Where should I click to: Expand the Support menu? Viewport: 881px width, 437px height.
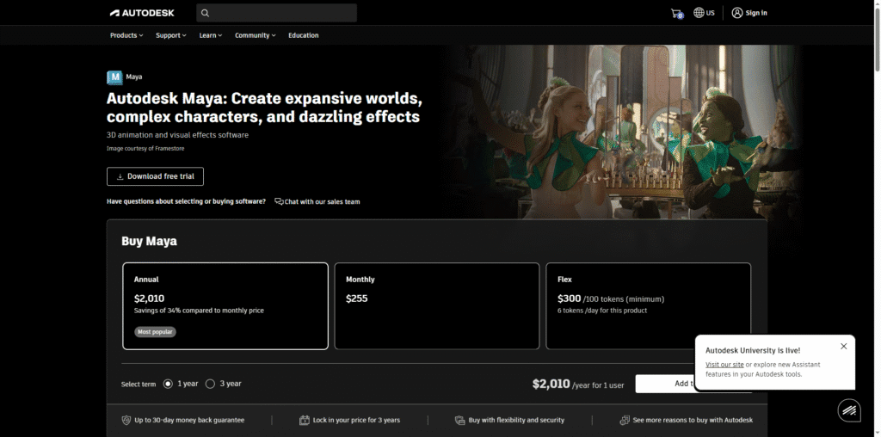171,35
